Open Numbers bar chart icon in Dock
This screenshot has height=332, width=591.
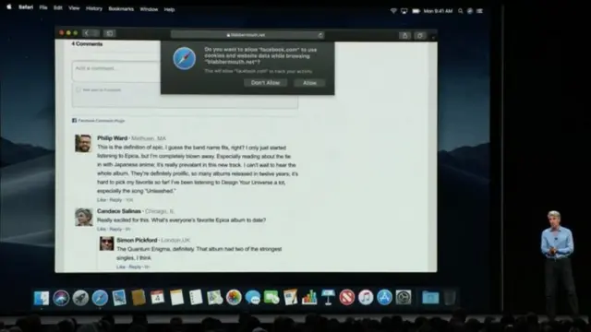click(309, 298)
